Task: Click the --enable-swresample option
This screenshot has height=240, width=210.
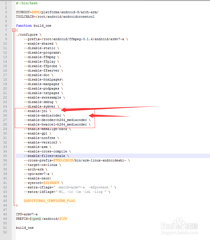Action: tap(44, 97)
